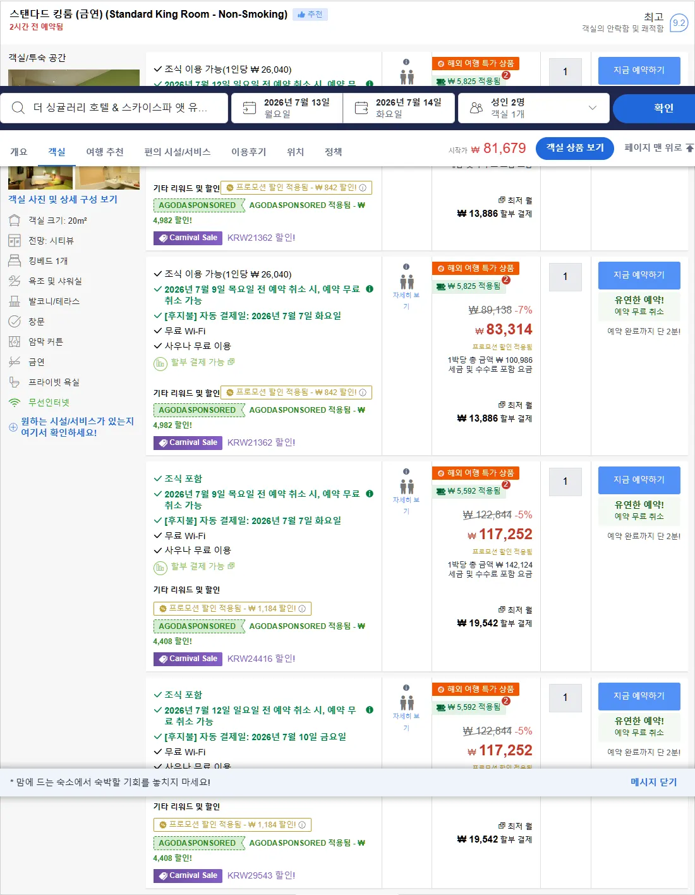Open room quantity selector for ₩83,314 offer
The height and width of the screenshot is (895, 695).
(565, 277)
